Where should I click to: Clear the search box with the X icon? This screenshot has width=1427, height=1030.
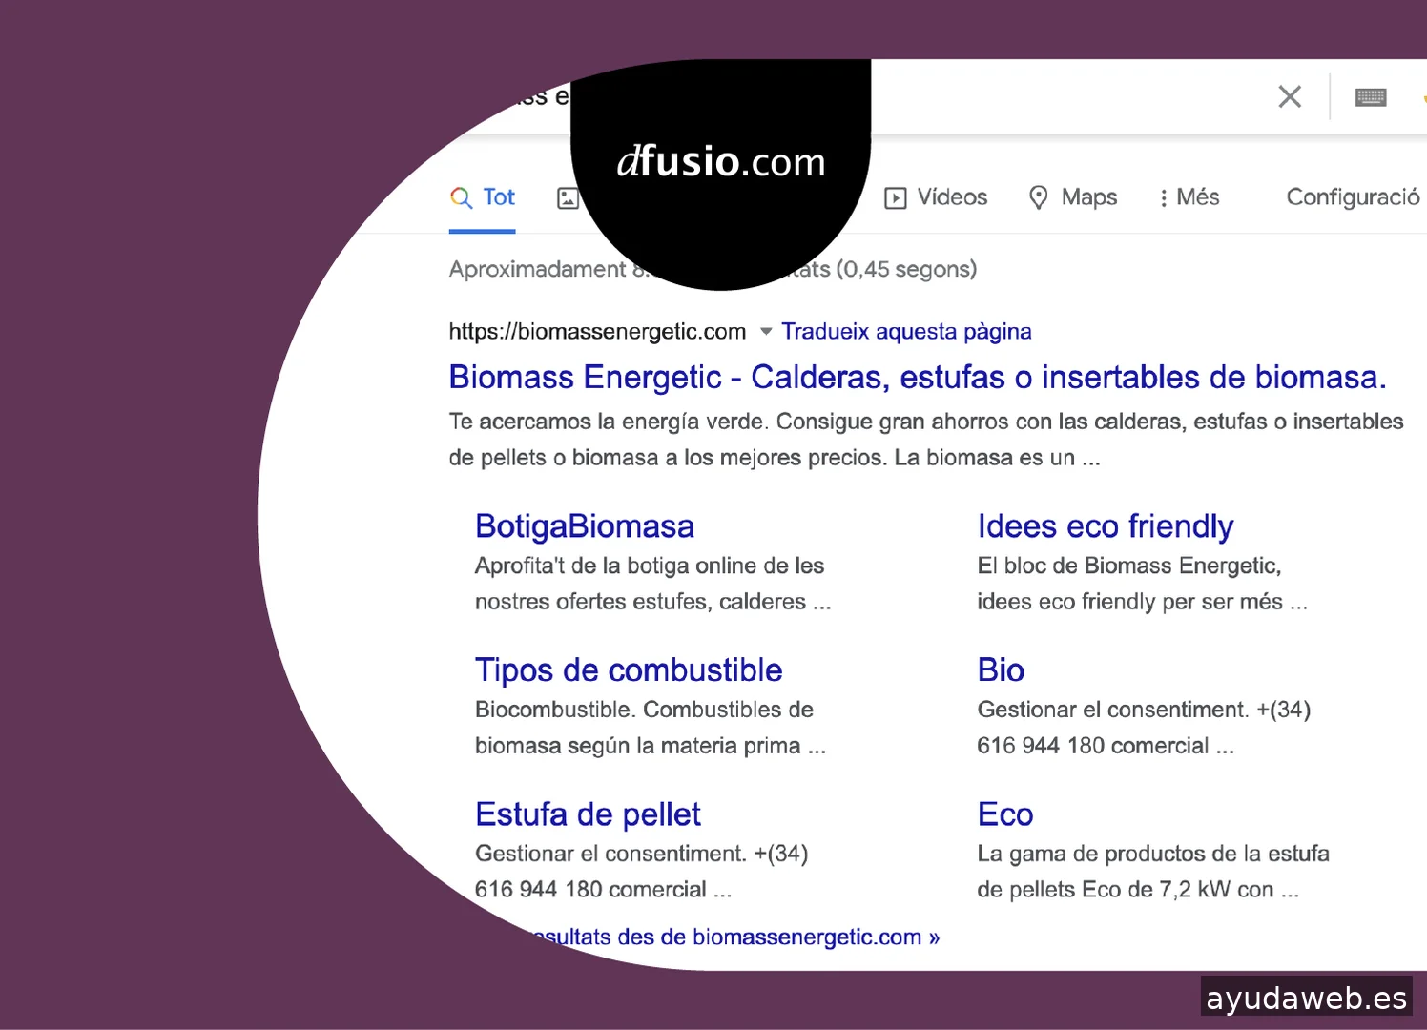pos(1290,96)
